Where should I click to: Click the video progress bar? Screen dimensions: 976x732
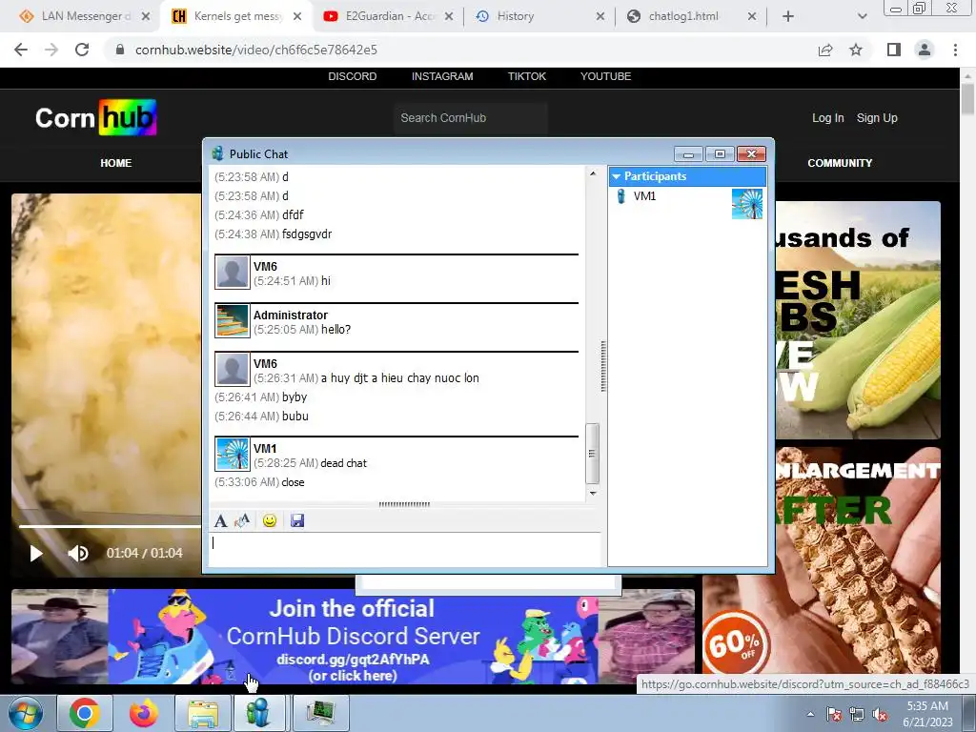(x=110, y=526)
